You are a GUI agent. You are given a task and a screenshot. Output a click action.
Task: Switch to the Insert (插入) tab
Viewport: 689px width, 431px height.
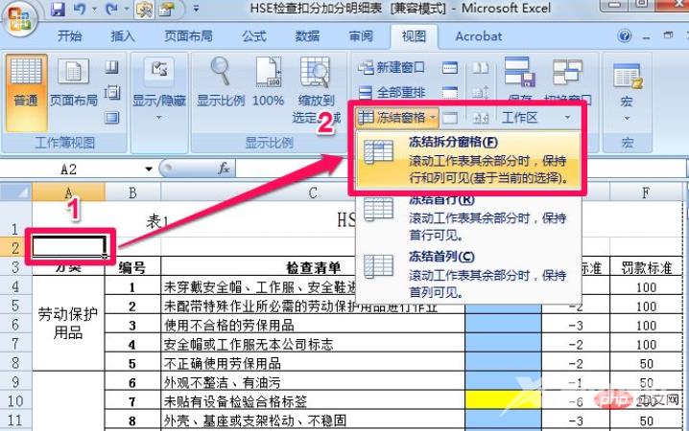(x=123, y=36)
